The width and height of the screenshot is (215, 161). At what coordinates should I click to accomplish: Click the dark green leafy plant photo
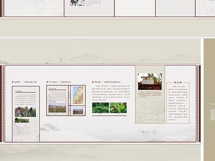101,108
